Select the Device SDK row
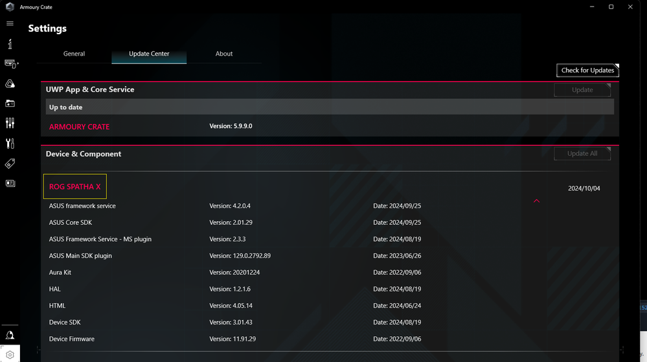The height and width of the screenshot is (362, 647). (330, 322)
